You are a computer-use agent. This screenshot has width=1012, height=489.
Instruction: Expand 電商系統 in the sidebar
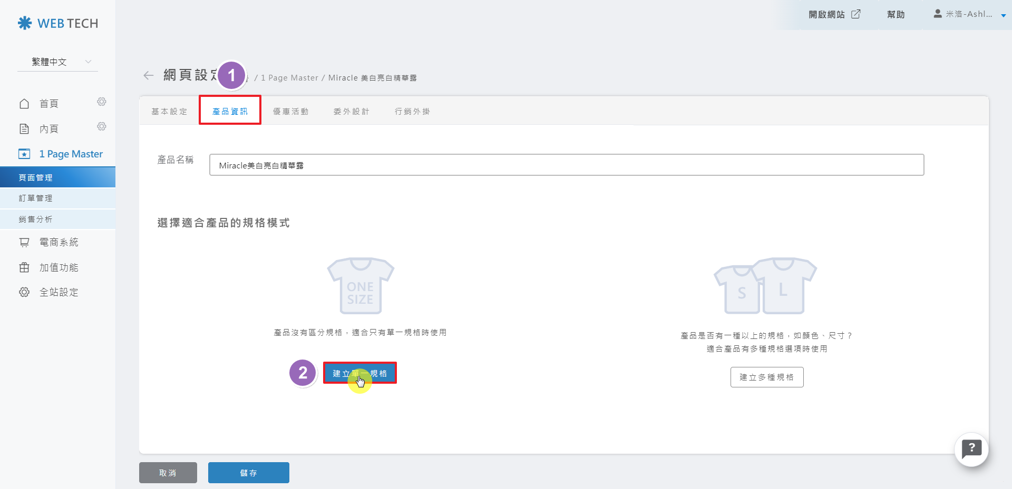tap(59, 242)
